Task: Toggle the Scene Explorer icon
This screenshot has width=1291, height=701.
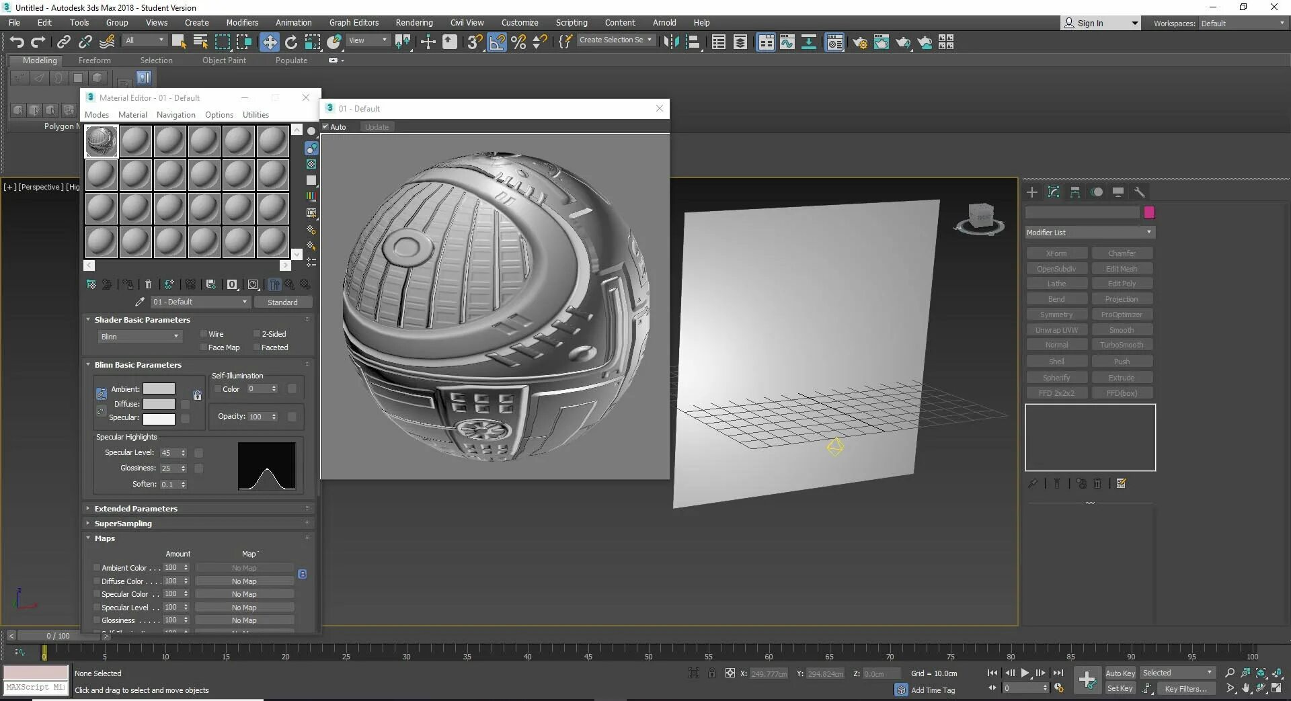Action: (719, 42)
